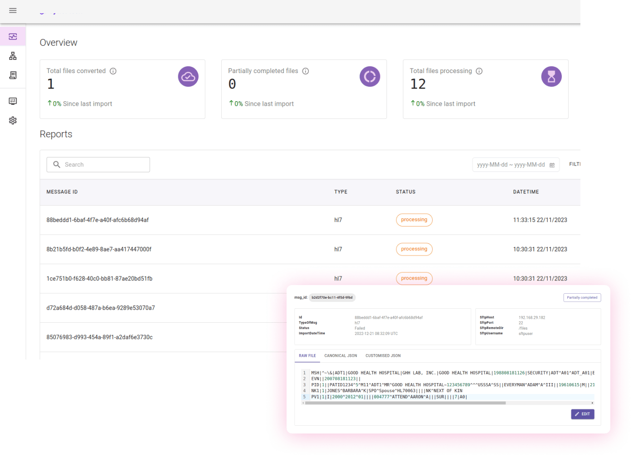Open the workflow hierarchy sidebar icon
Image resolution: width=633 pixels, height=458 pixels.
coord(13,56)
